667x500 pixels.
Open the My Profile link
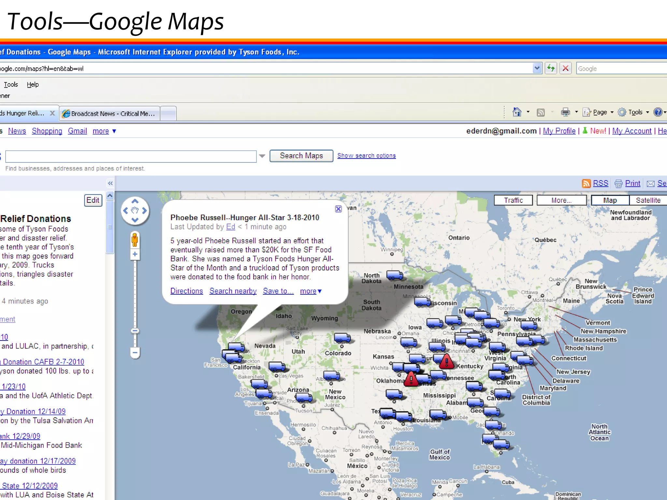(559, 131)
